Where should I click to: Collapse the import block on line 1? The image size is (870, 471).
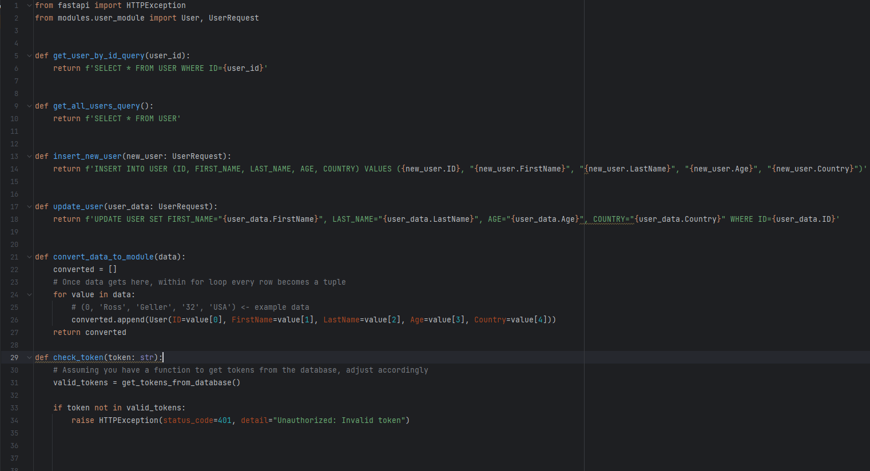29,5
